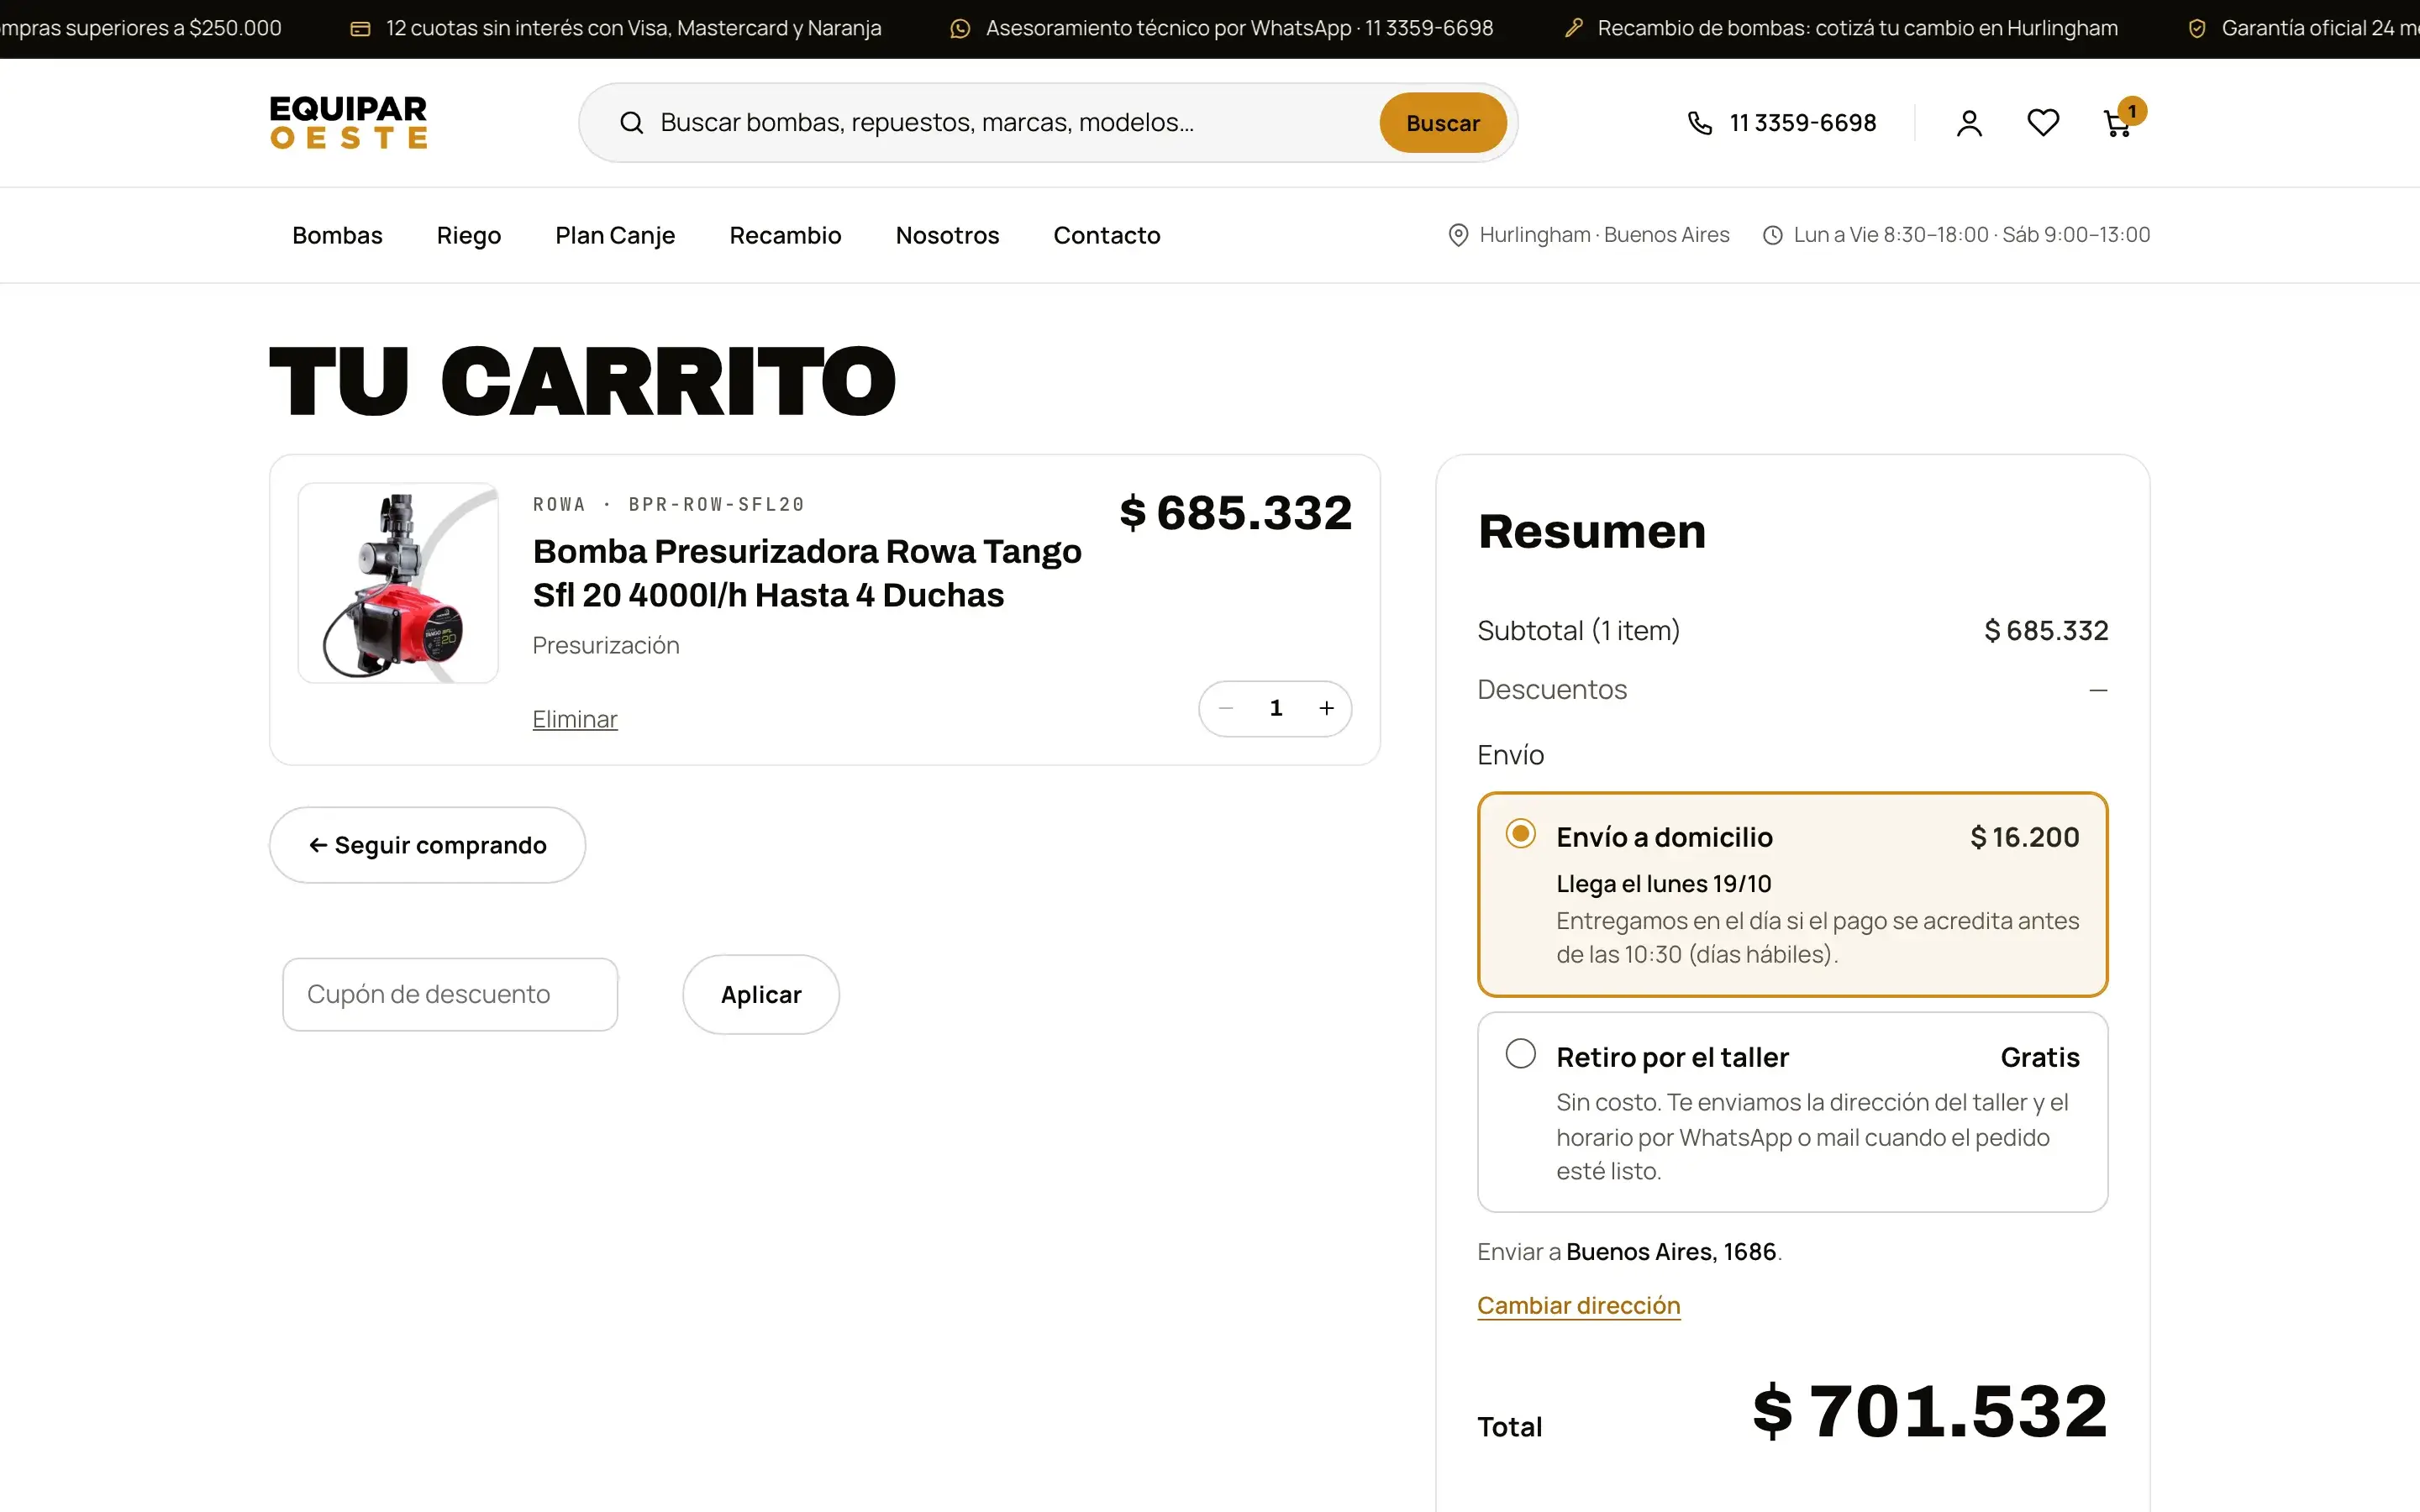Viewport: 2420px width, 1512px height.
Task: Click the ROWA · BPR-ROW-SFL20 SKU text
Action: (x=669, y=504)
